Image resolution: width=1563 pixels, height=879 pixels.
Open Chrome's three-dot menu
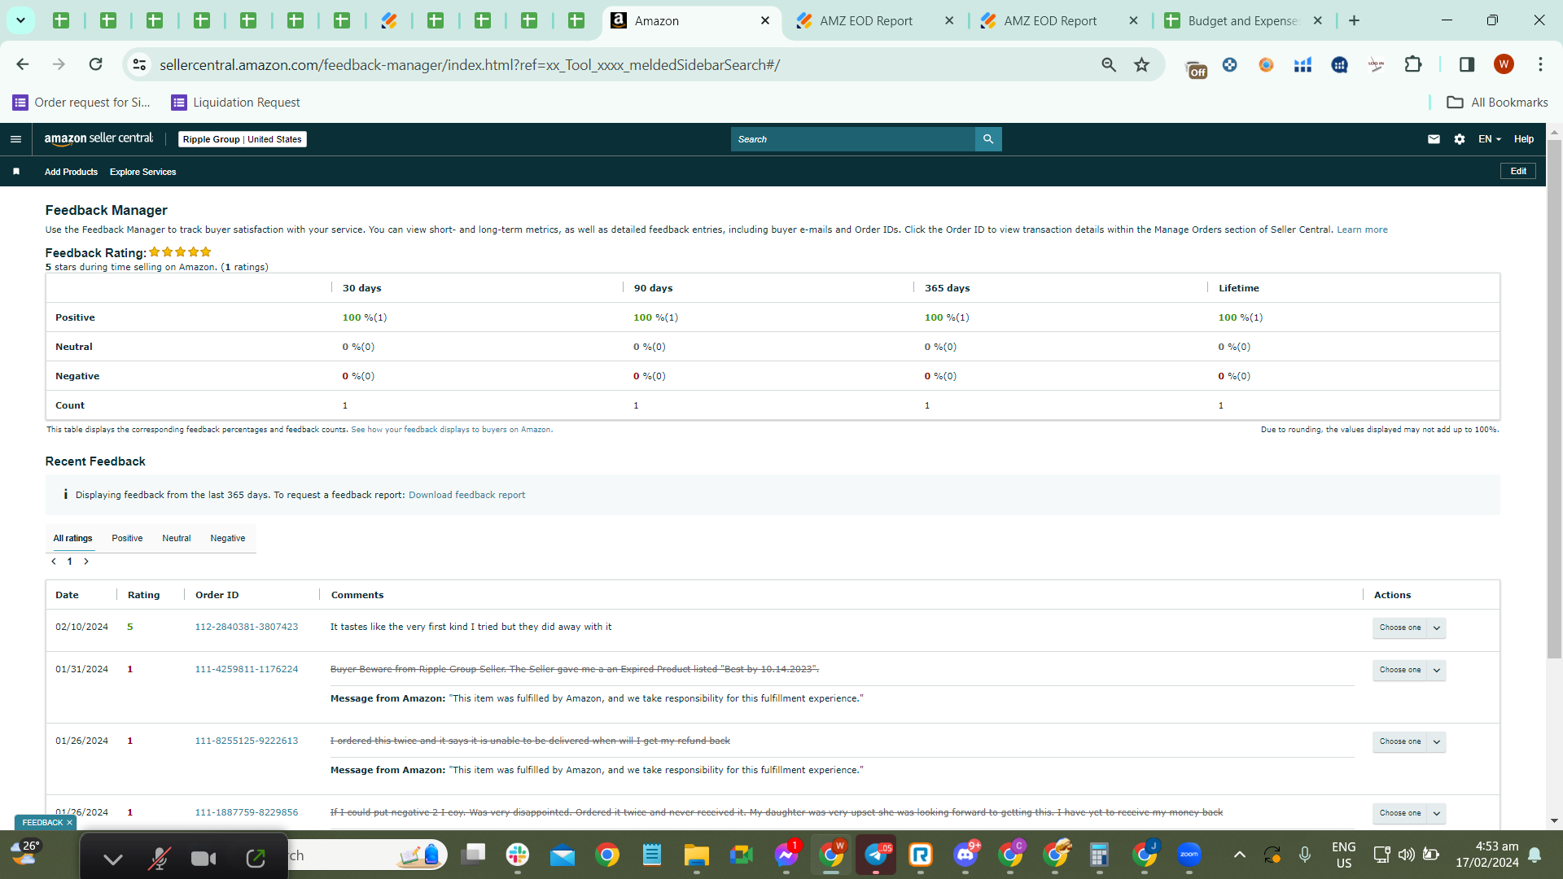(x=1540, y=64)
